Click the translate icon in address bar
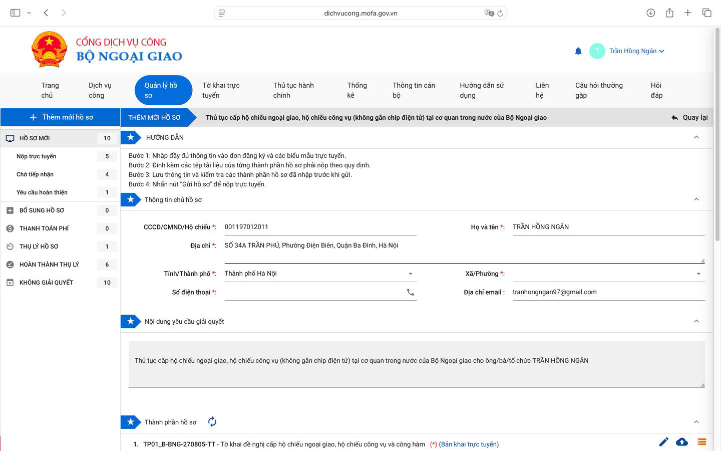The width and height of the screenshot is (721, 451). (x=489, y=13)
